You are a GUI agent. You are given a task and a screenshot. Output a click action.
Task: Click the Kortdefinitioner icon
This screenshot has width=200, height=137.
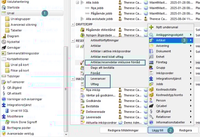point(4,59)
